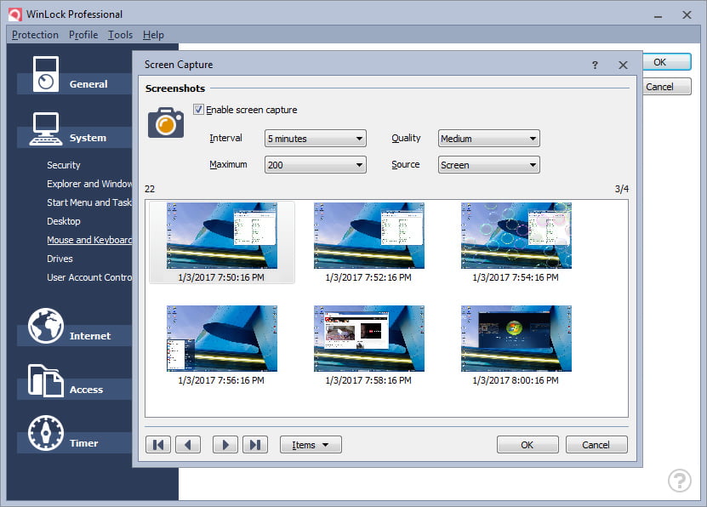Select screenshot taken at 7:52:16 PM
The width and height of the screenshot is (707, 507).
point(369,236)
